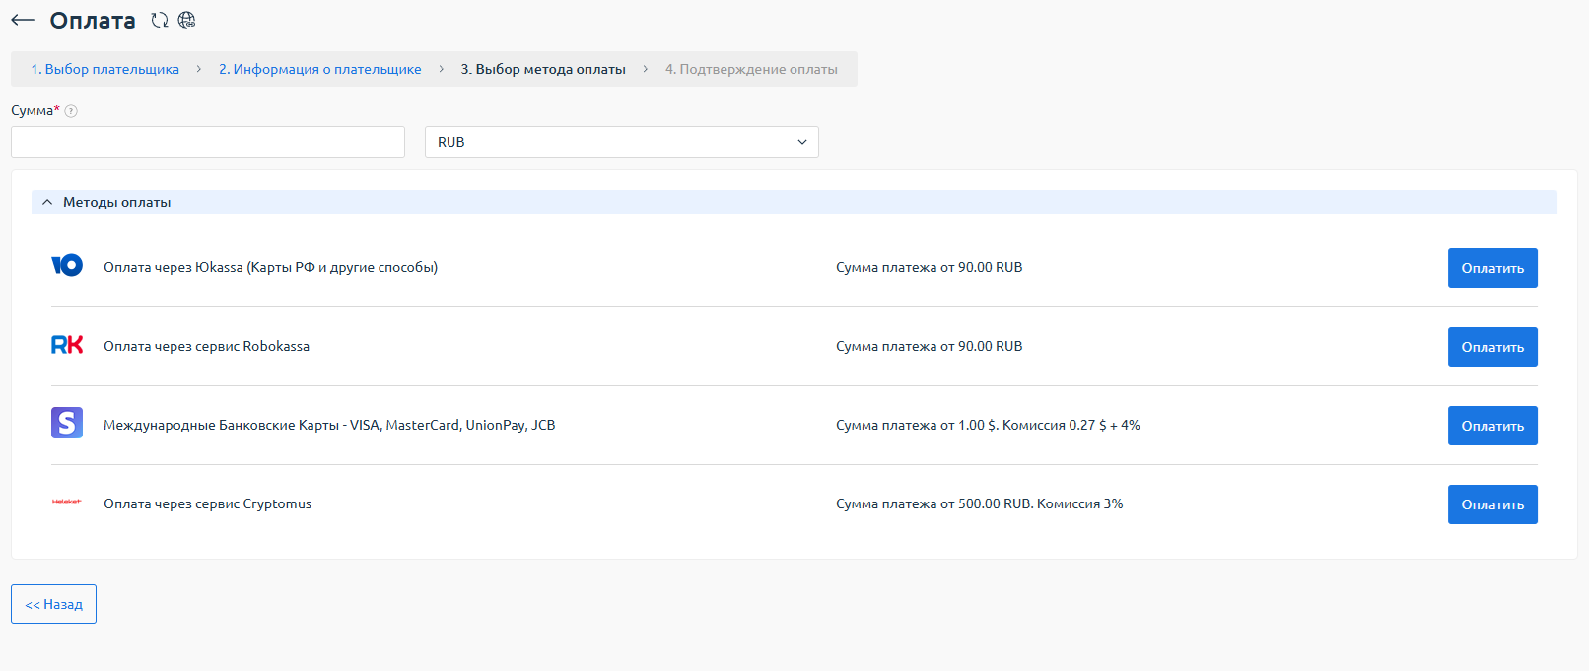The height and width of the screenshot is (671, 1589).
Task: Click the Cryptomus service logo icon
Action: point(67,503)
